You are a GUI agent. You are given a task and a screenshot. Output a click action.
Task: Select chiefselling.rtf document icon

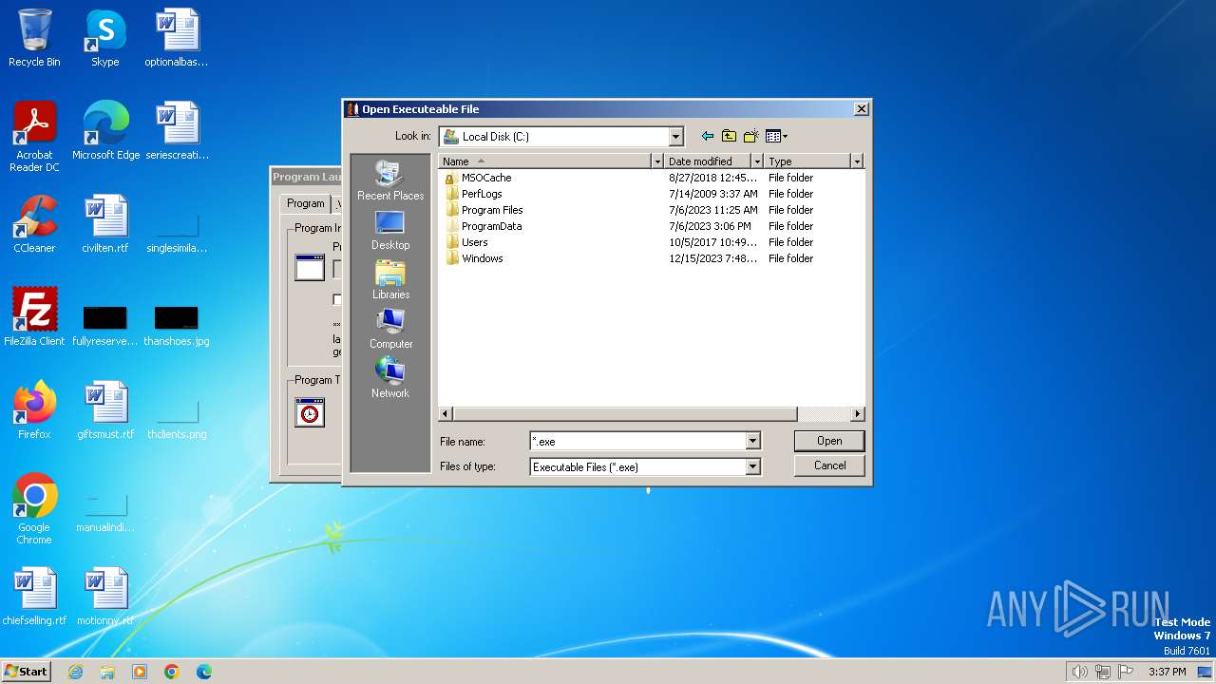(34, 597)
